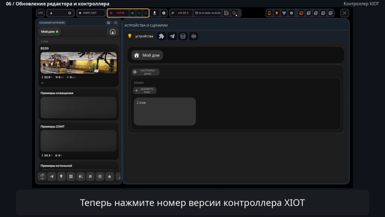Click the B220 room title

pos(45,48)
